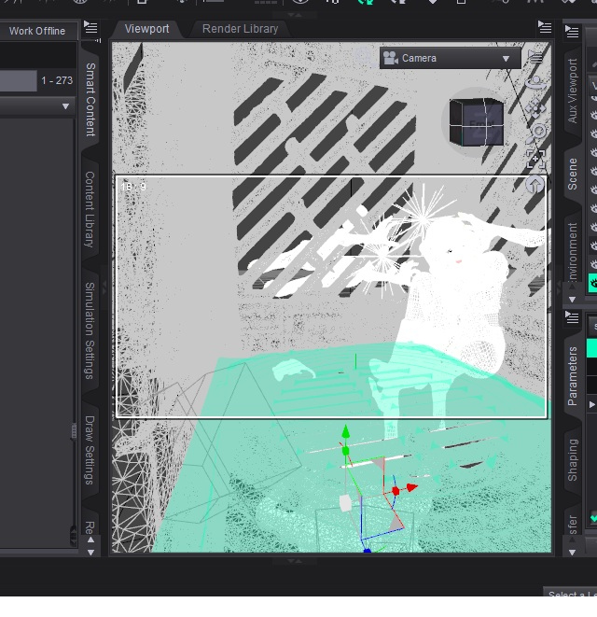Open the Camera view selection dropdown
Viewport: 597px width, 617px height.
click(x=451, y=58)
